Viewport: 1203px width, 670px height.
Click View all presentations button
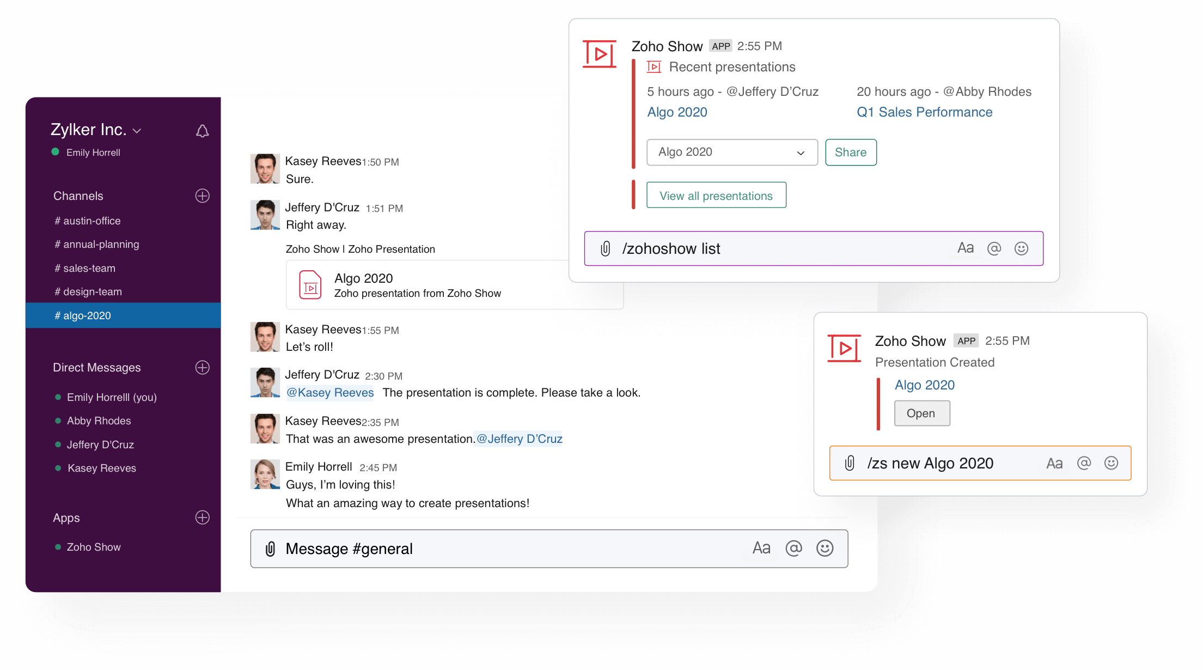716,196
